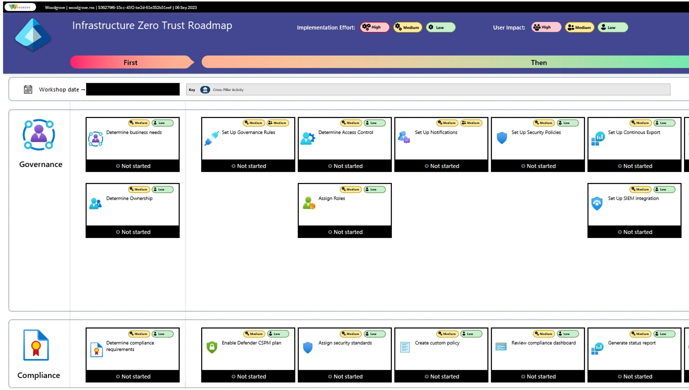Click Not started on Determine business needs card
Screen dimensions: 689x390
[132, 165]
